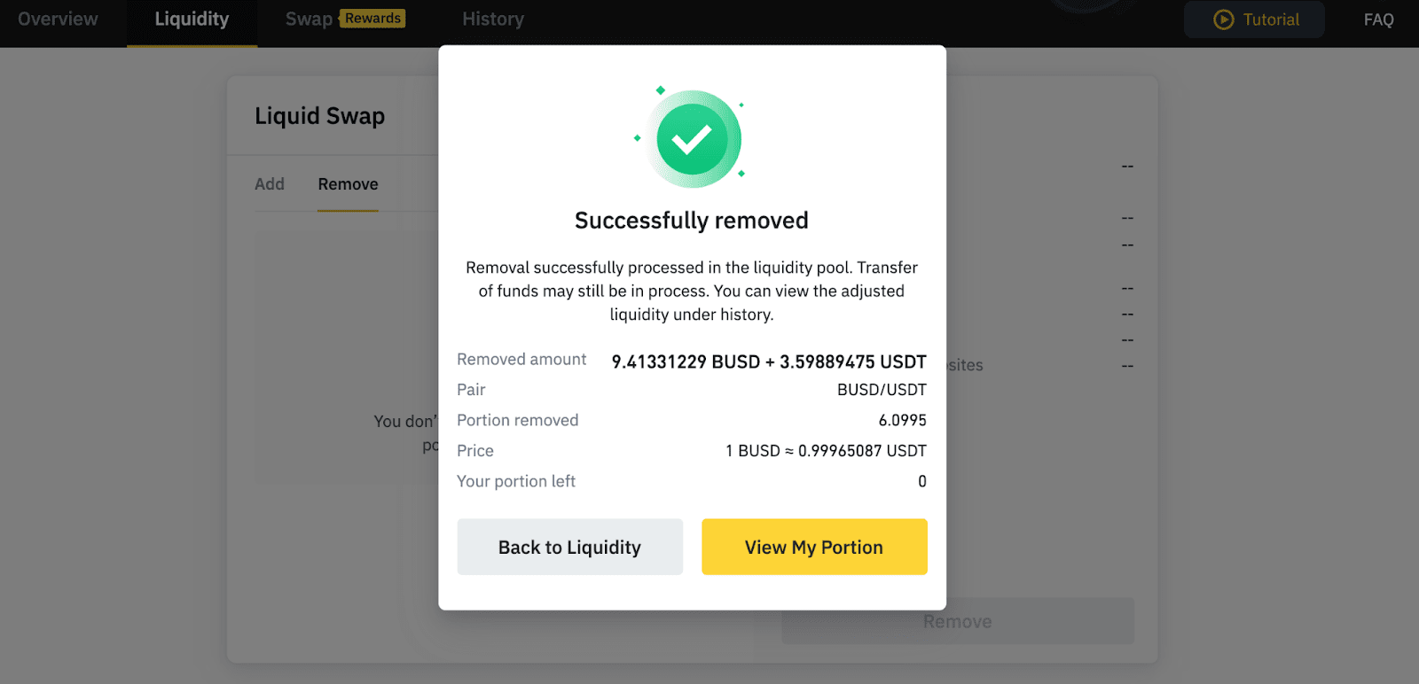Viewport: 1419px width, 684px height.
Task: Click the greyed Remove button
Action: 958,621
